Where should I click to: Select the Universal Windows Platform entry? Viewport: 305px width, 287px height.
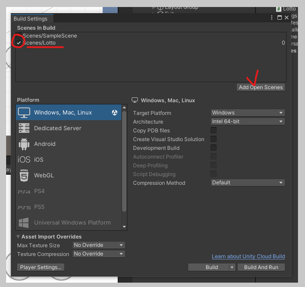[68, 222]
